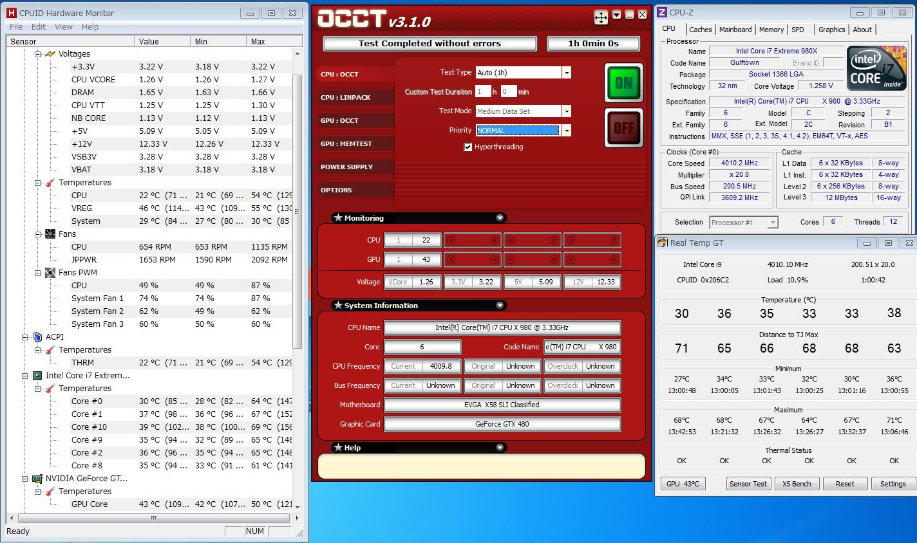The width and height of the screenshot is (917, 543).
Task: Click the Custom Test Duration minutes field
Action: pyautogui.click(x=509, y=92)
